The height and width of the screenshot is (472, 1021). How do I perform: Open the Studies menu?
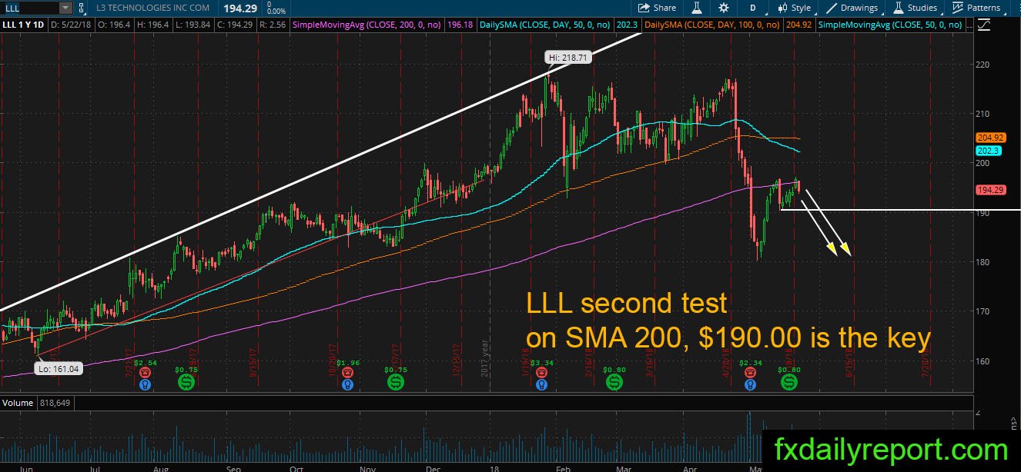pos(916,8)
